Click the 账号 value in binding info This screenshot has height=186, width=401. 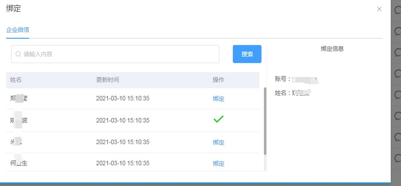pos(305,79)
